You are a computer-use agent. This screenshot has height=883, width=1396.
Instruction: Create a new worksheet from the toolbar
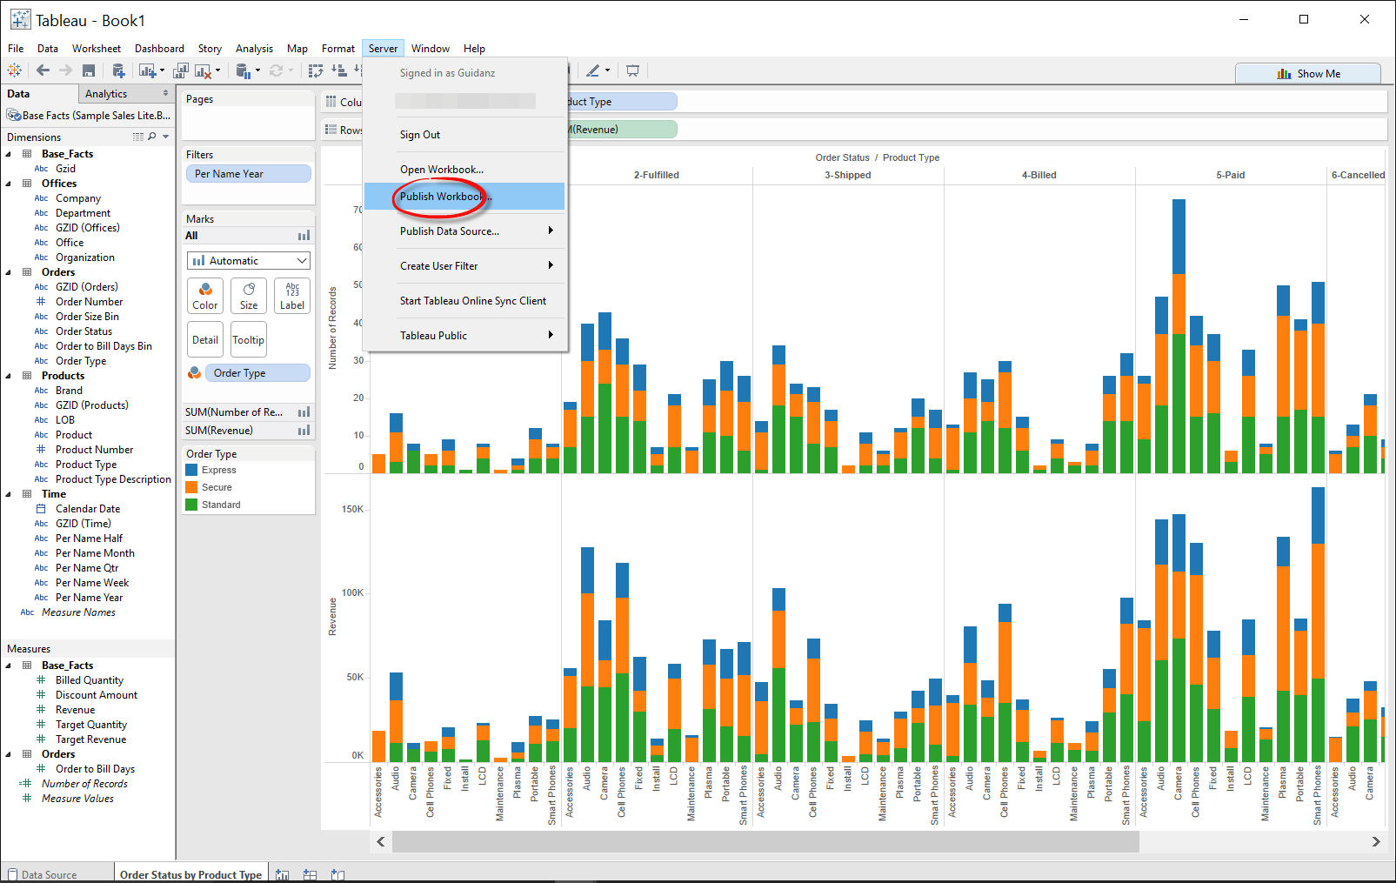147,70
